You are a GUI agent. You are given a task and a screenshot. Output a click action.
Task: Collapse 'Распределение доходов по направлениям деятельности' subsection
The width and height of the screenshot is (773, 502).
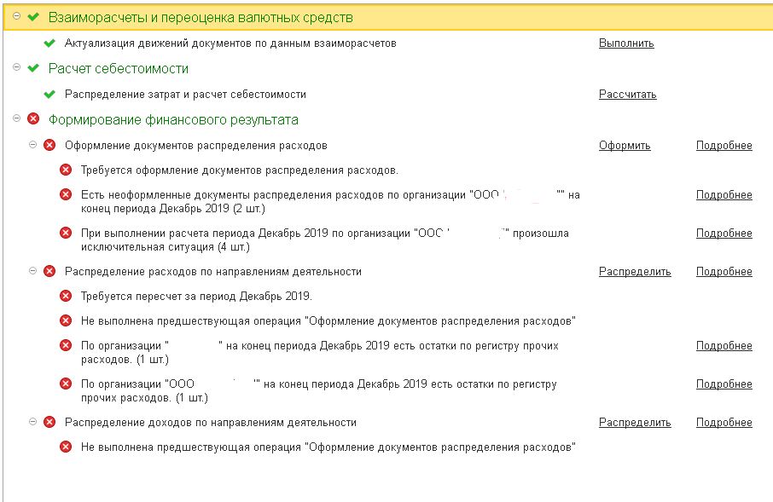point(33,422)
